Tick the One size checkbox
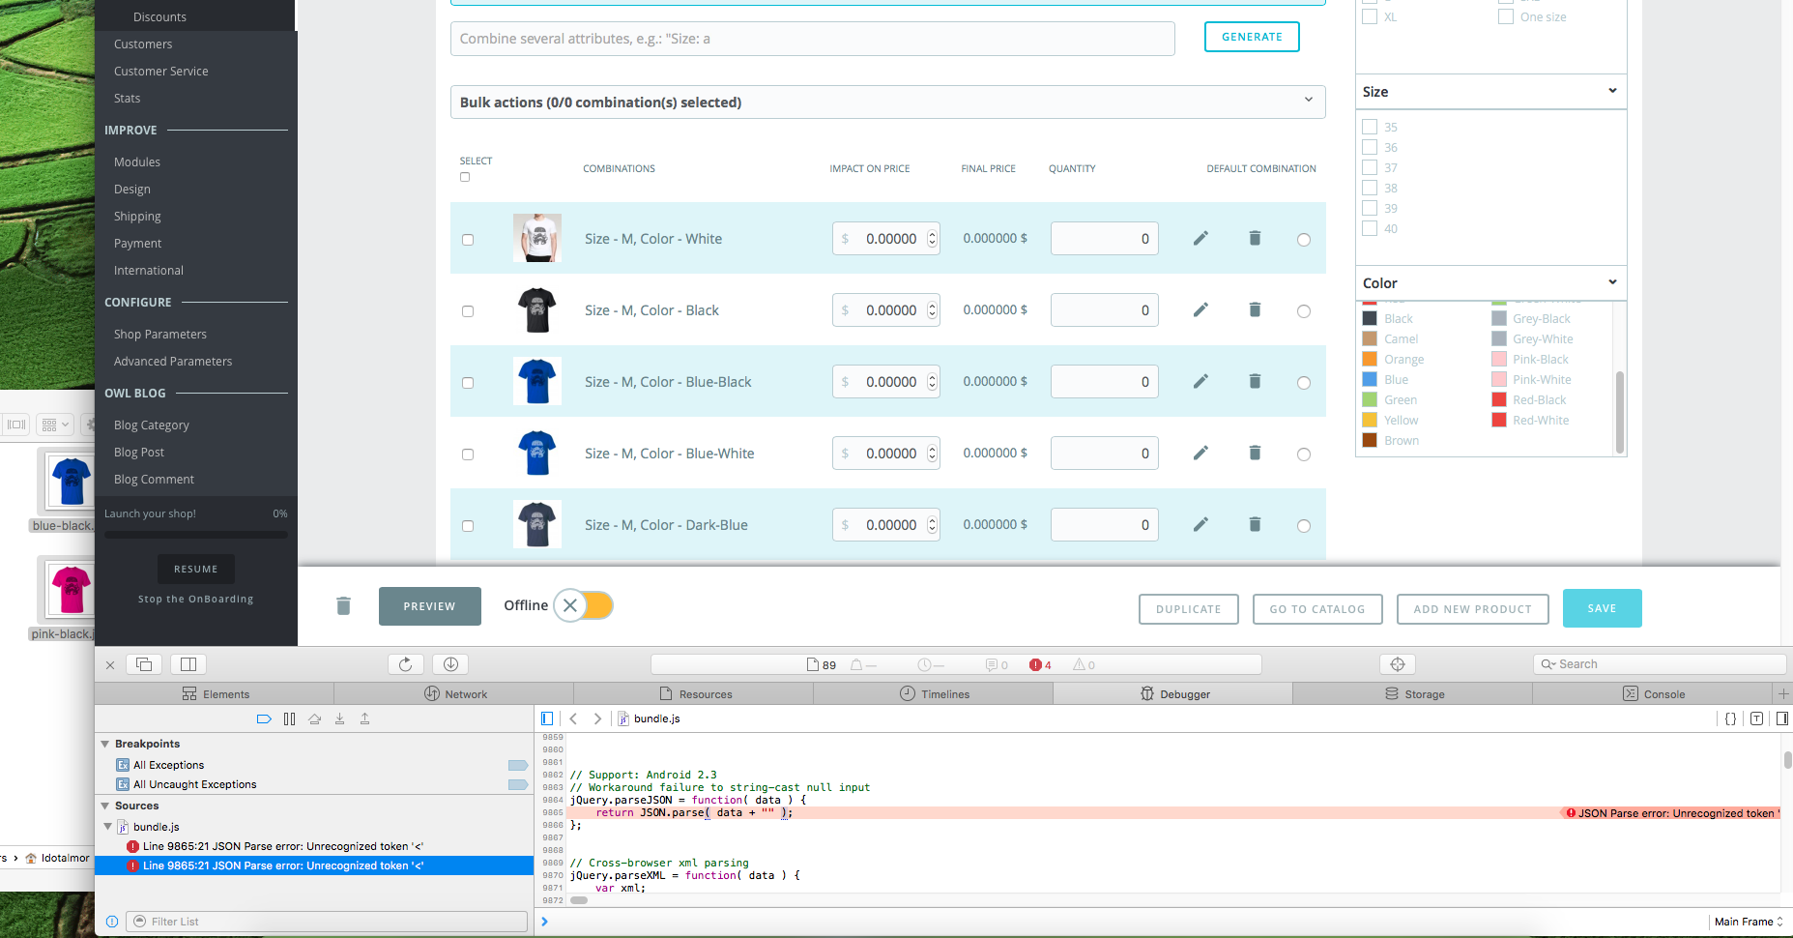The image size is (1793, 938). [x=1506, y=16]
